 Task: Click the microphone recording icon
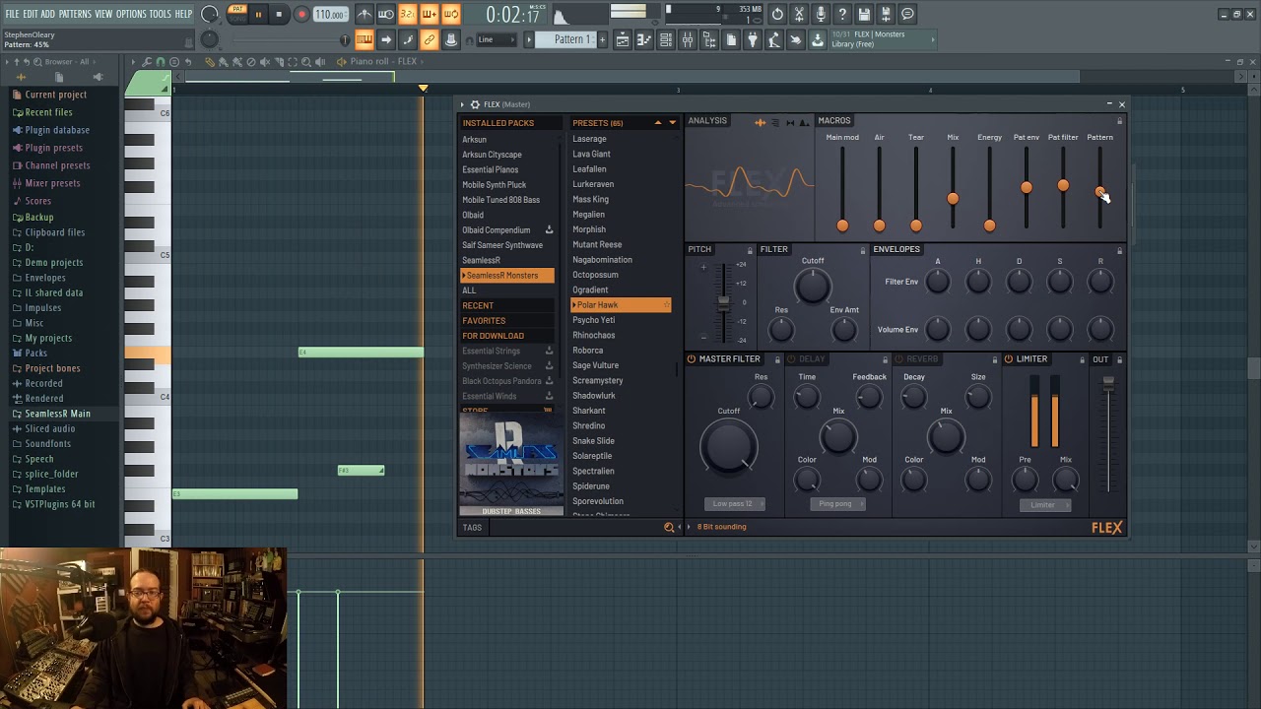[821, 14]
